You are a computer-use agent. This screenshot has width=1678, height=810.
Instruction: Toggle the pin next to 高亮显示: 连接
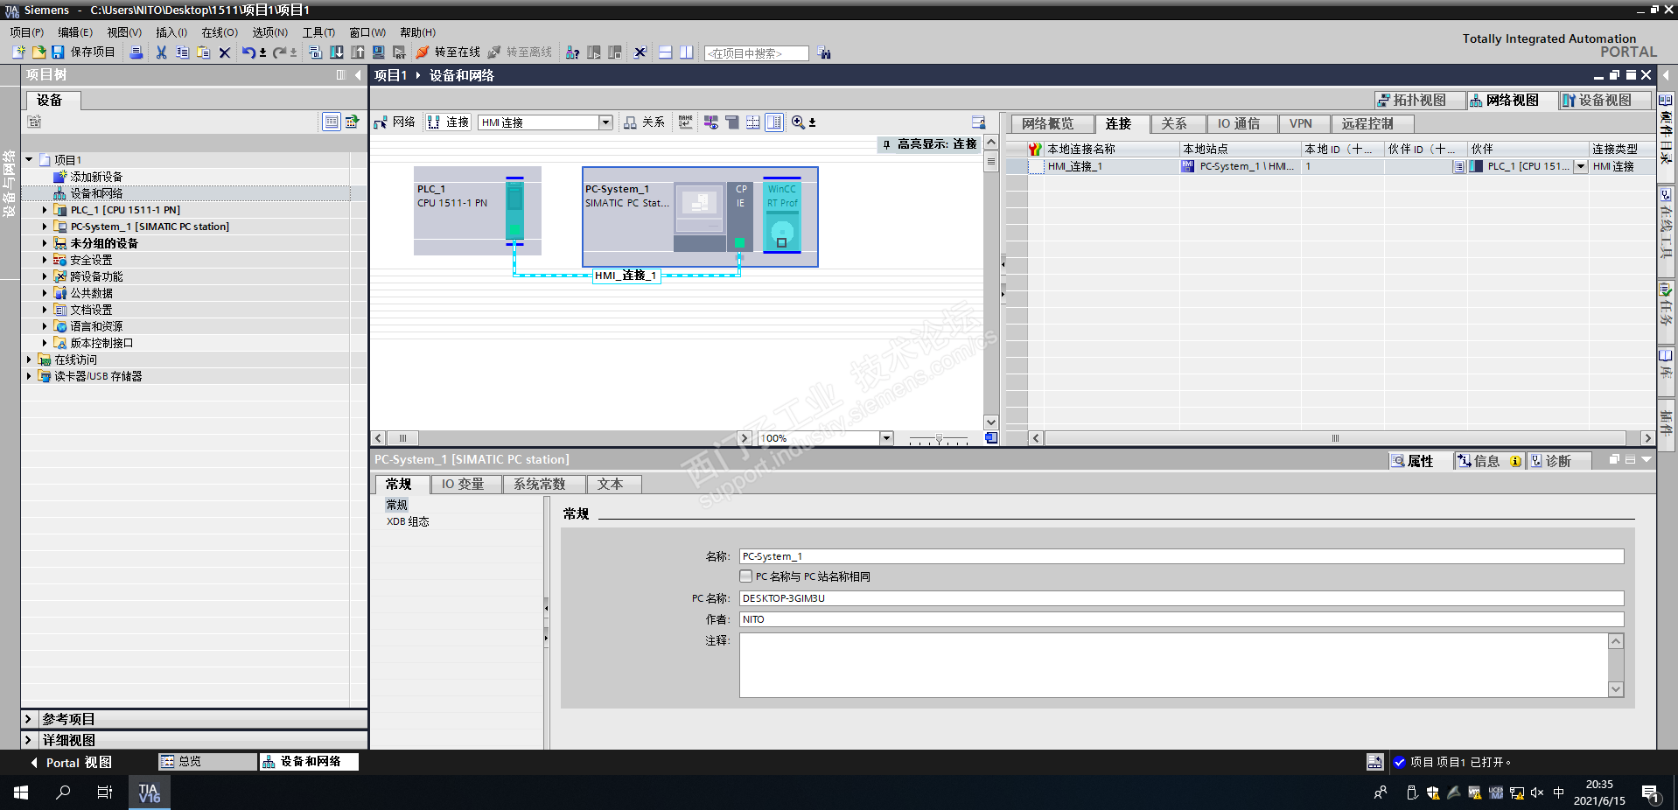[x=886, y=144]
